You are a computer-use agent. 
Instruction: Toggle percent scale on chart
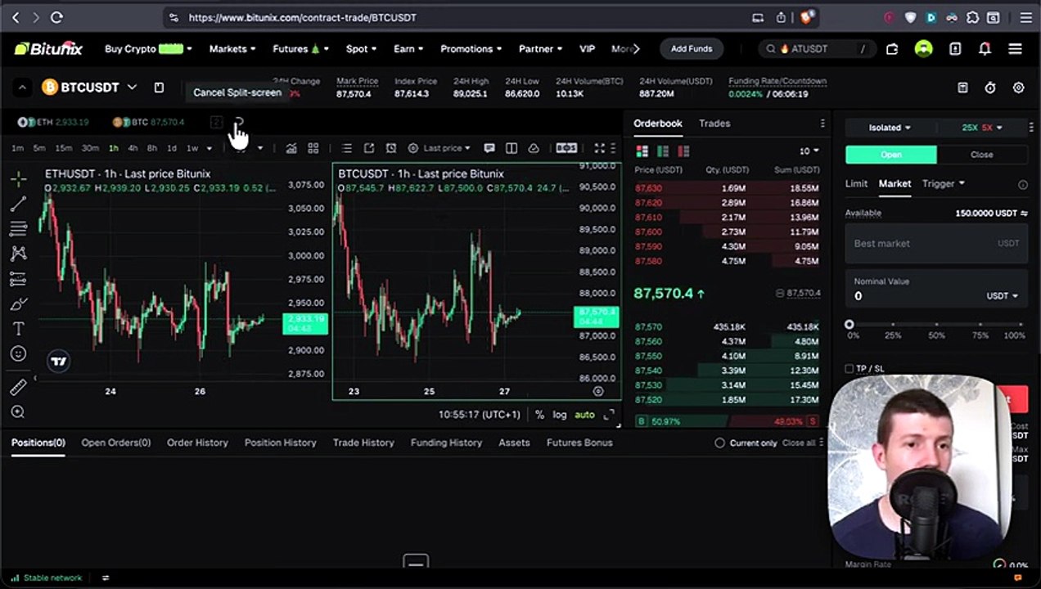click(539, 415)
